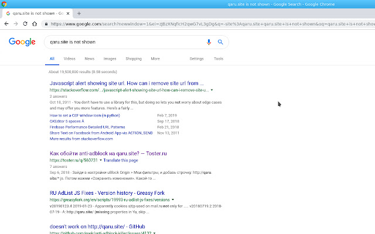Switch to Images results tab
This screenshot has height=234, width=375.
click(x=110, y=58)
